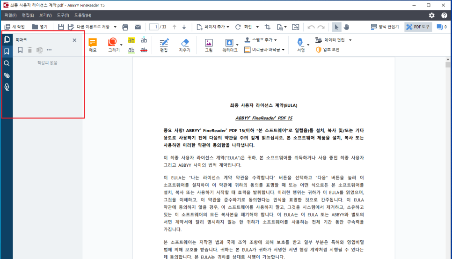Image resolution: width=452 pixels, height=259 pixels.
Task: Open the 도구(T) menu
Action: pos(63,15)
